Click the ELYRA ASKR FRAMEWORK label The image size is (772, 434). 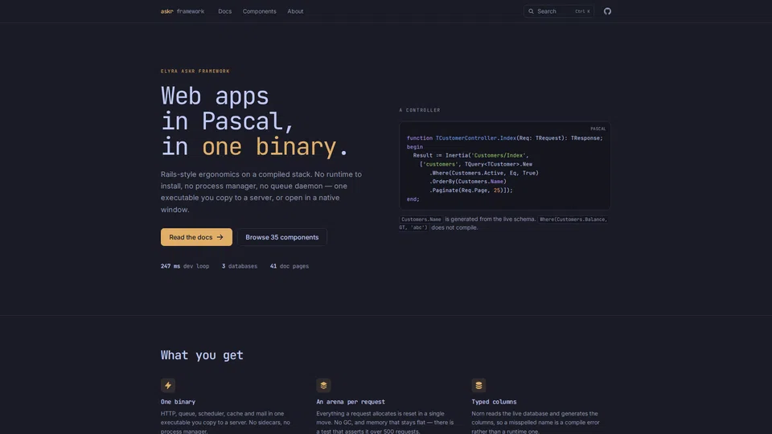[195, 72]
